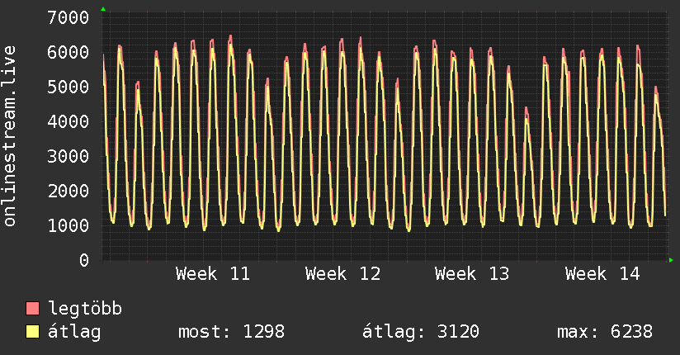Click the 7000 y-axis tick label

tap(68, 17)
